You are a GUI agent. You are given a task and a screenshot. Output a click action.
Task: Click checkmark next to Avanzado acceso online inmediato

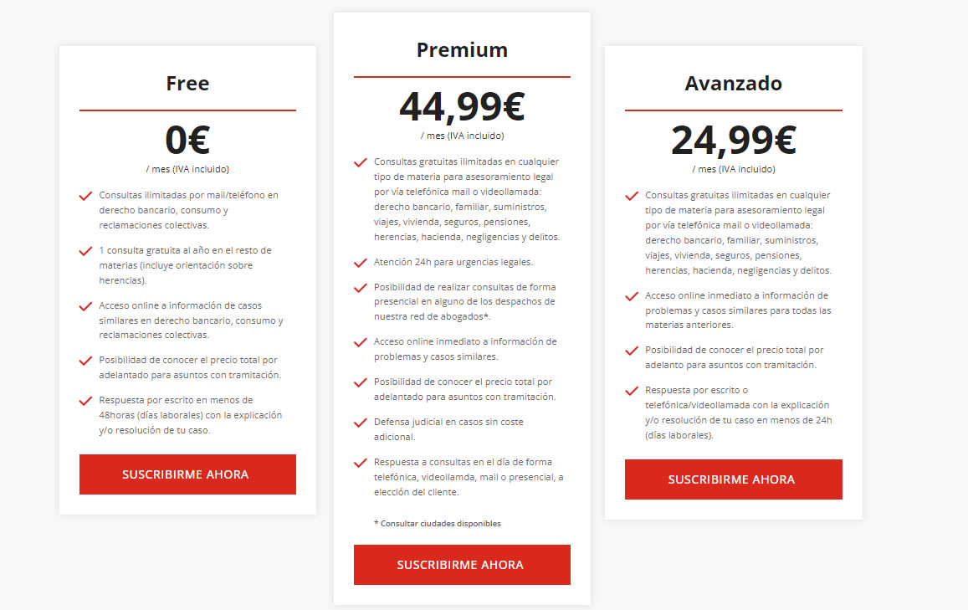(x=632, y=296)
